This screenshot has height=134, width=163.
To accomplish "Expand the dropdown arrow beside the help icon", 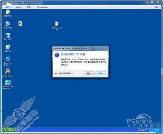I will tap(159, 7).
